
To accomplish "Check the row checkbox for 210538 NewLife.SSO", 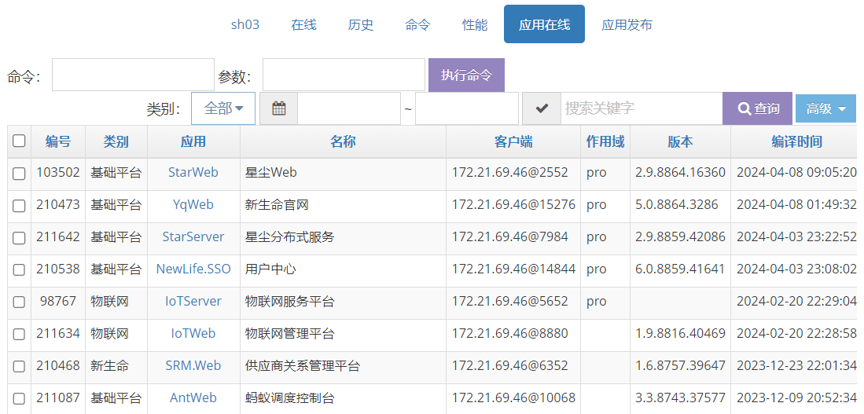I will pos(20,269).
